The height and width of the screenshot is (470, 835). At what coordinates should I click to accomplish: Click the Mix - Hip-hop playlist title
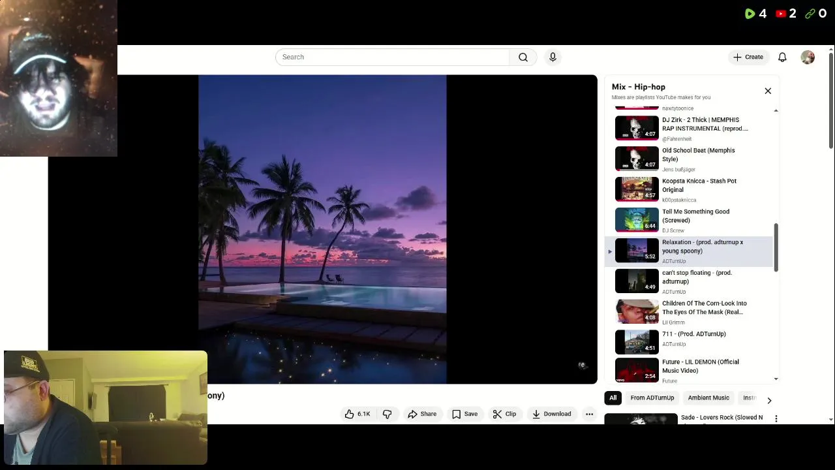[639, 87]
